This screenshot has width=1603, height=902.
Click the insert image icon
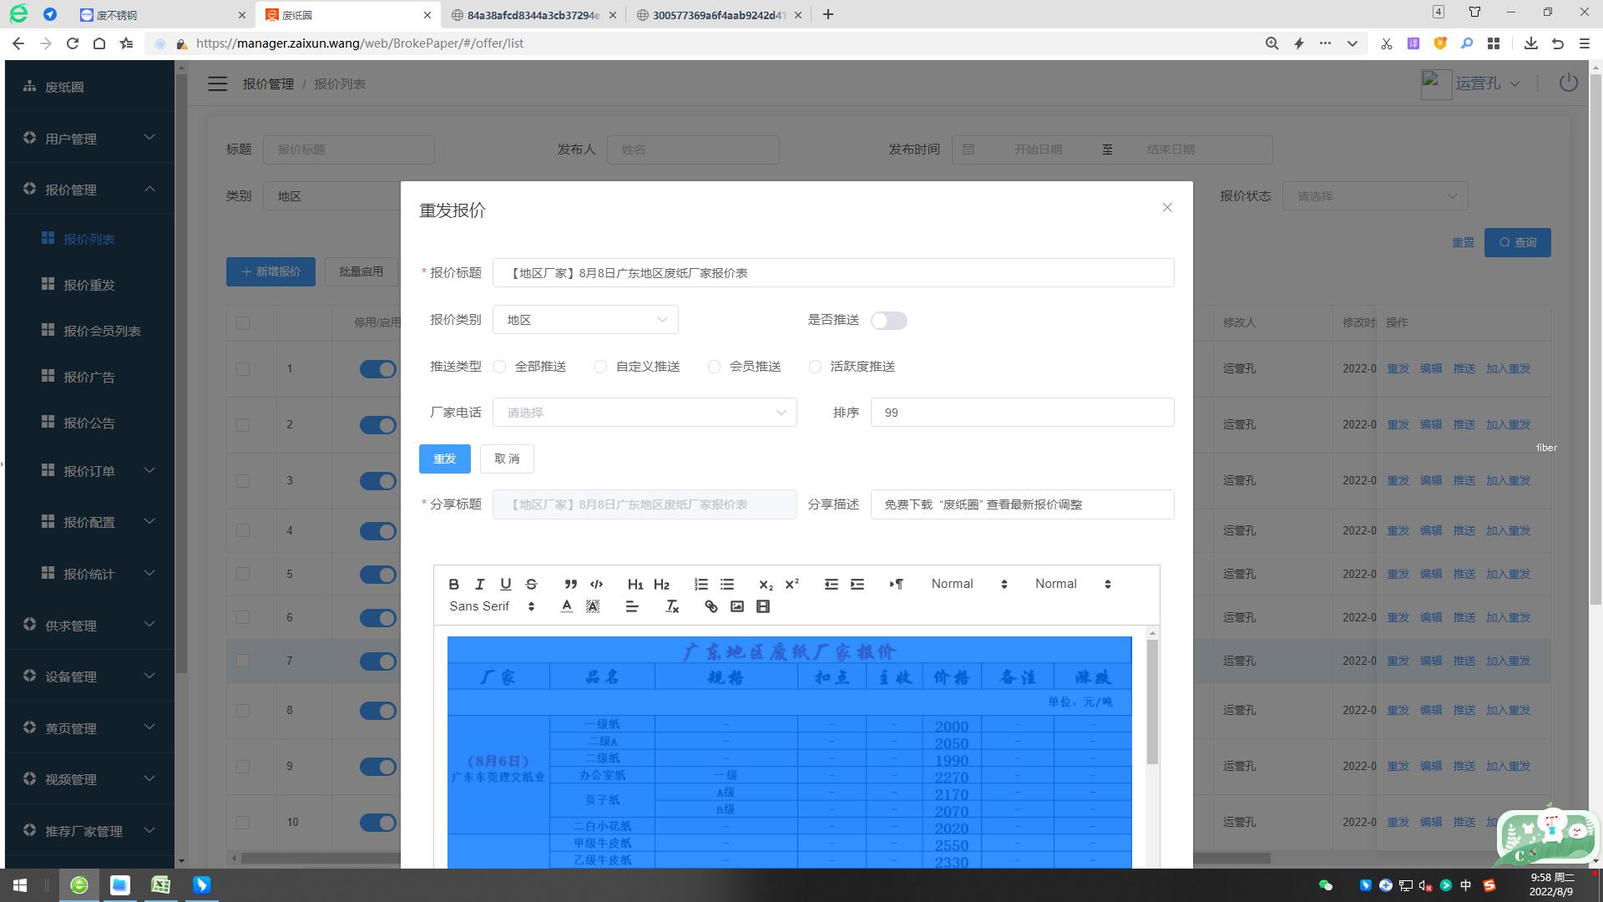[x=736, y=607]
